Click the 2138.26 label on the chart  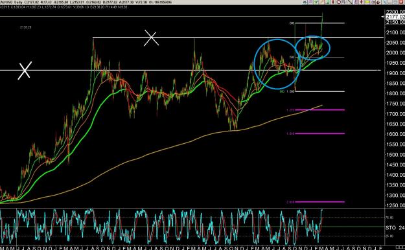[x=25, y=27]
